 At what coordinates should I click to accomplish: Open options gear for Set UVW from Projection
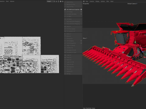tap(81, 9)
